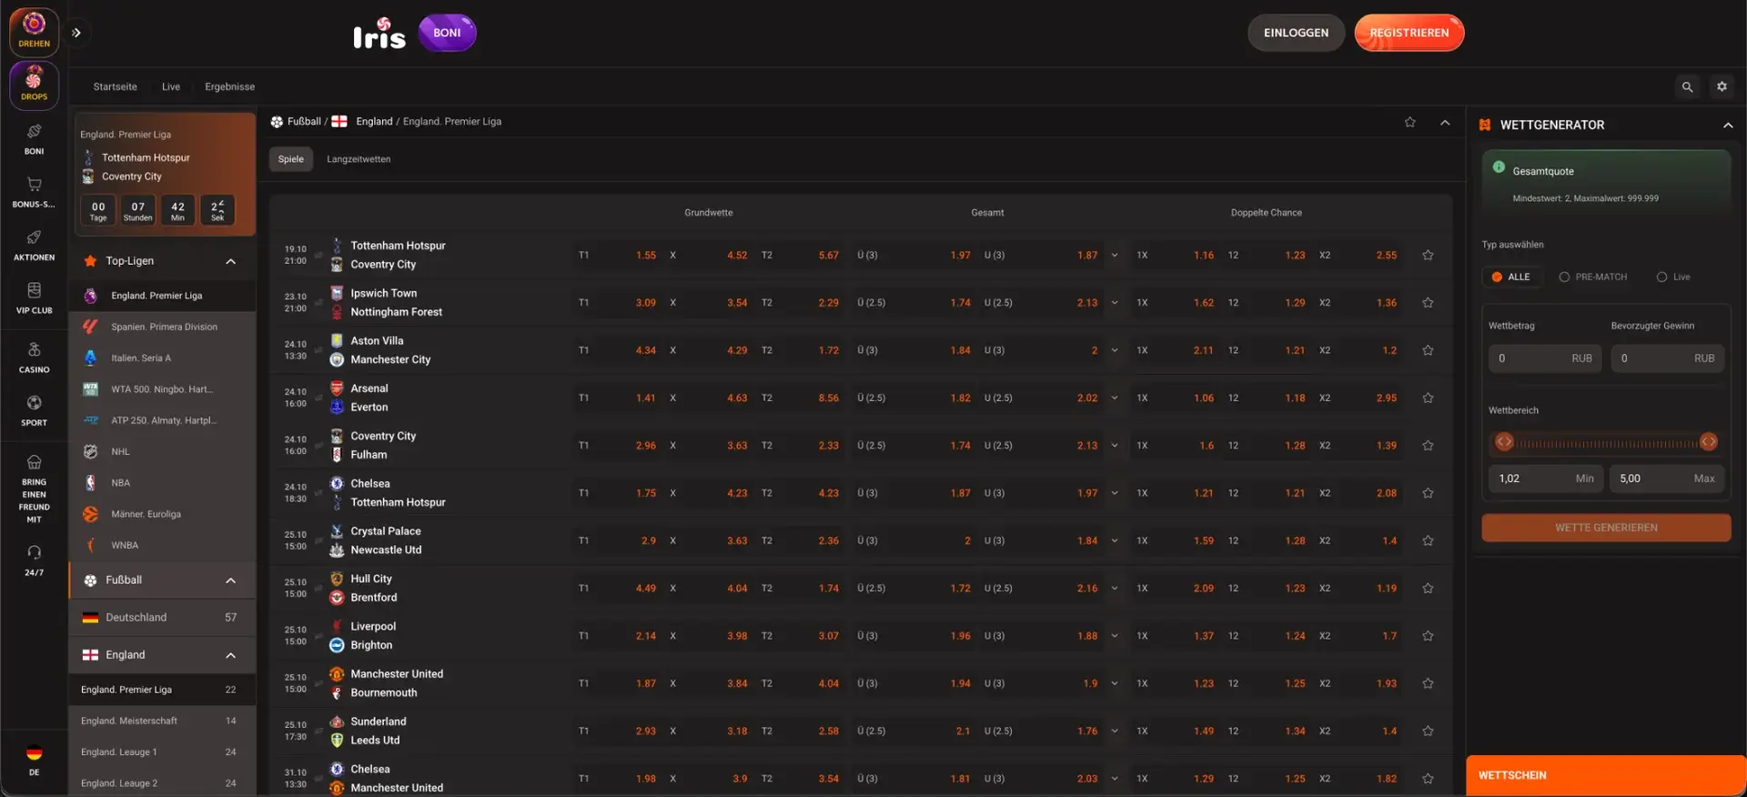Screen dimensions: 1747x797
Task: Select the Live radio option
Action: tap(1673, 277)
